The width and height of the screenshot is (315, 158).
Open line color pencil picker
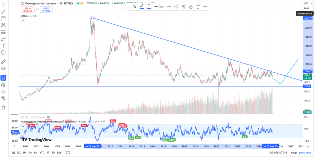pos(142,7)
